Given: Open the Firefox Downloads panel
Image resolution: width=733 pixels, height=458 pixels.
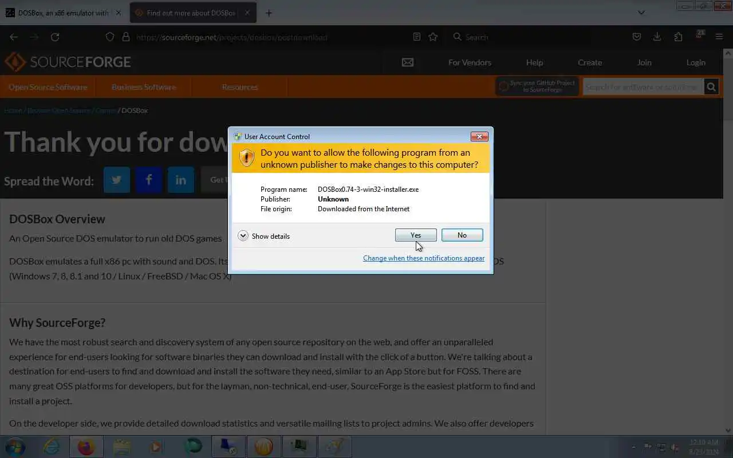Looking at the screenshot, I should (x=657, y=37).
